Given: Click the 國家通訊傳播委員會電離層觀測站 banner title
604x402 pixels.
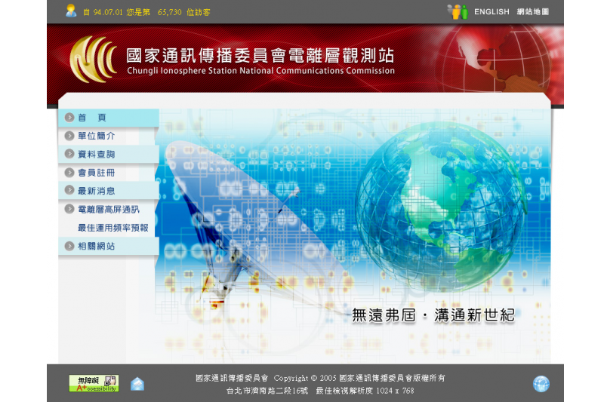Looking at the screenshot, I should click(260, 55).
